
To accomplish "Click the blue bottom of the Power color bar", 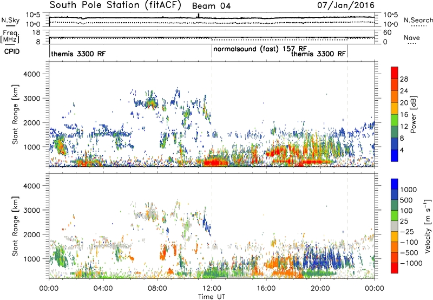I will pos(395,156).
